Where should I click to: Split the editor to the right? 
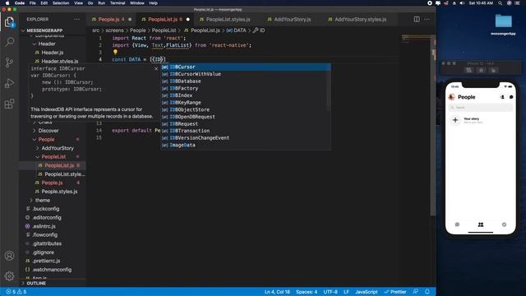point(417,20)
